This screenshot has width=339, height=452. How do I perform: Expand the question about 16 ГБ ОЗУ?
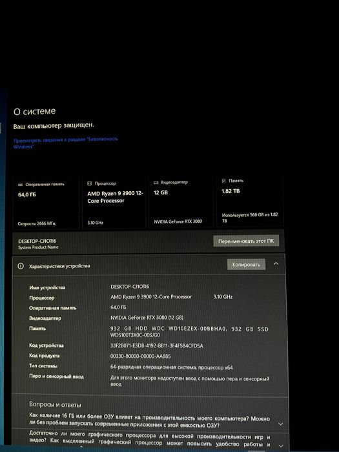tap(280, 424)
